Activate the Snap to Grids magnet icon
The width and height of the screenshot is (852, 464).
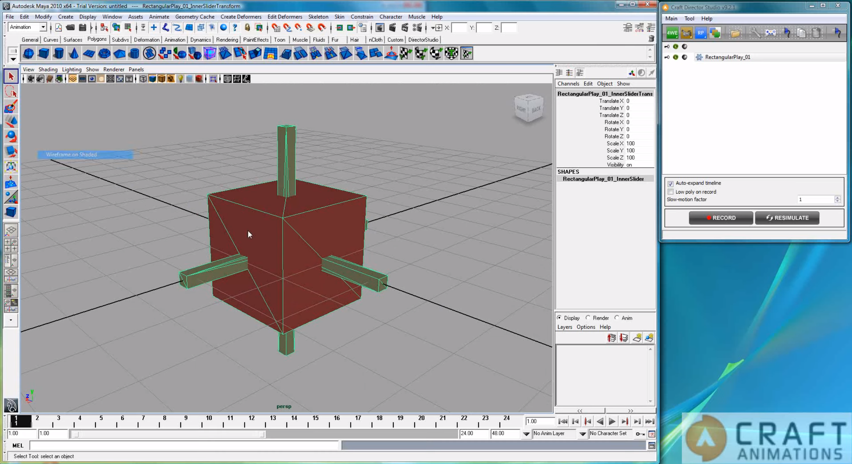276,28
